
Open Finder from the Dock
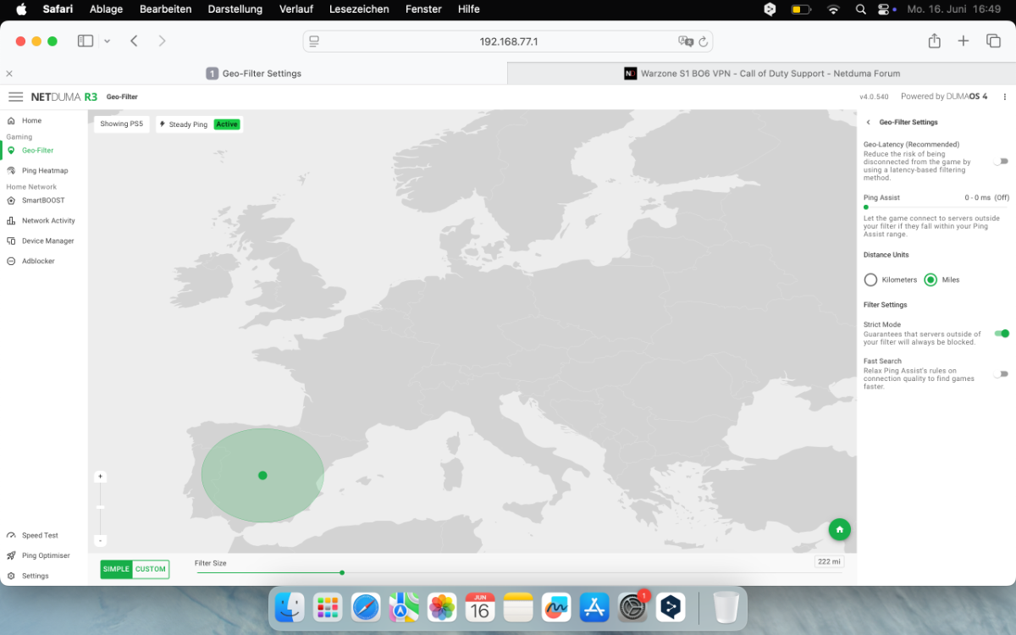coord(290,607)
